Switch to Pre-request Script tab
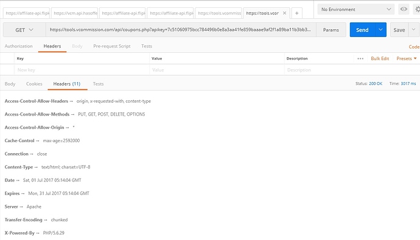This screenshot has height=240, width=420. point(112,46)
